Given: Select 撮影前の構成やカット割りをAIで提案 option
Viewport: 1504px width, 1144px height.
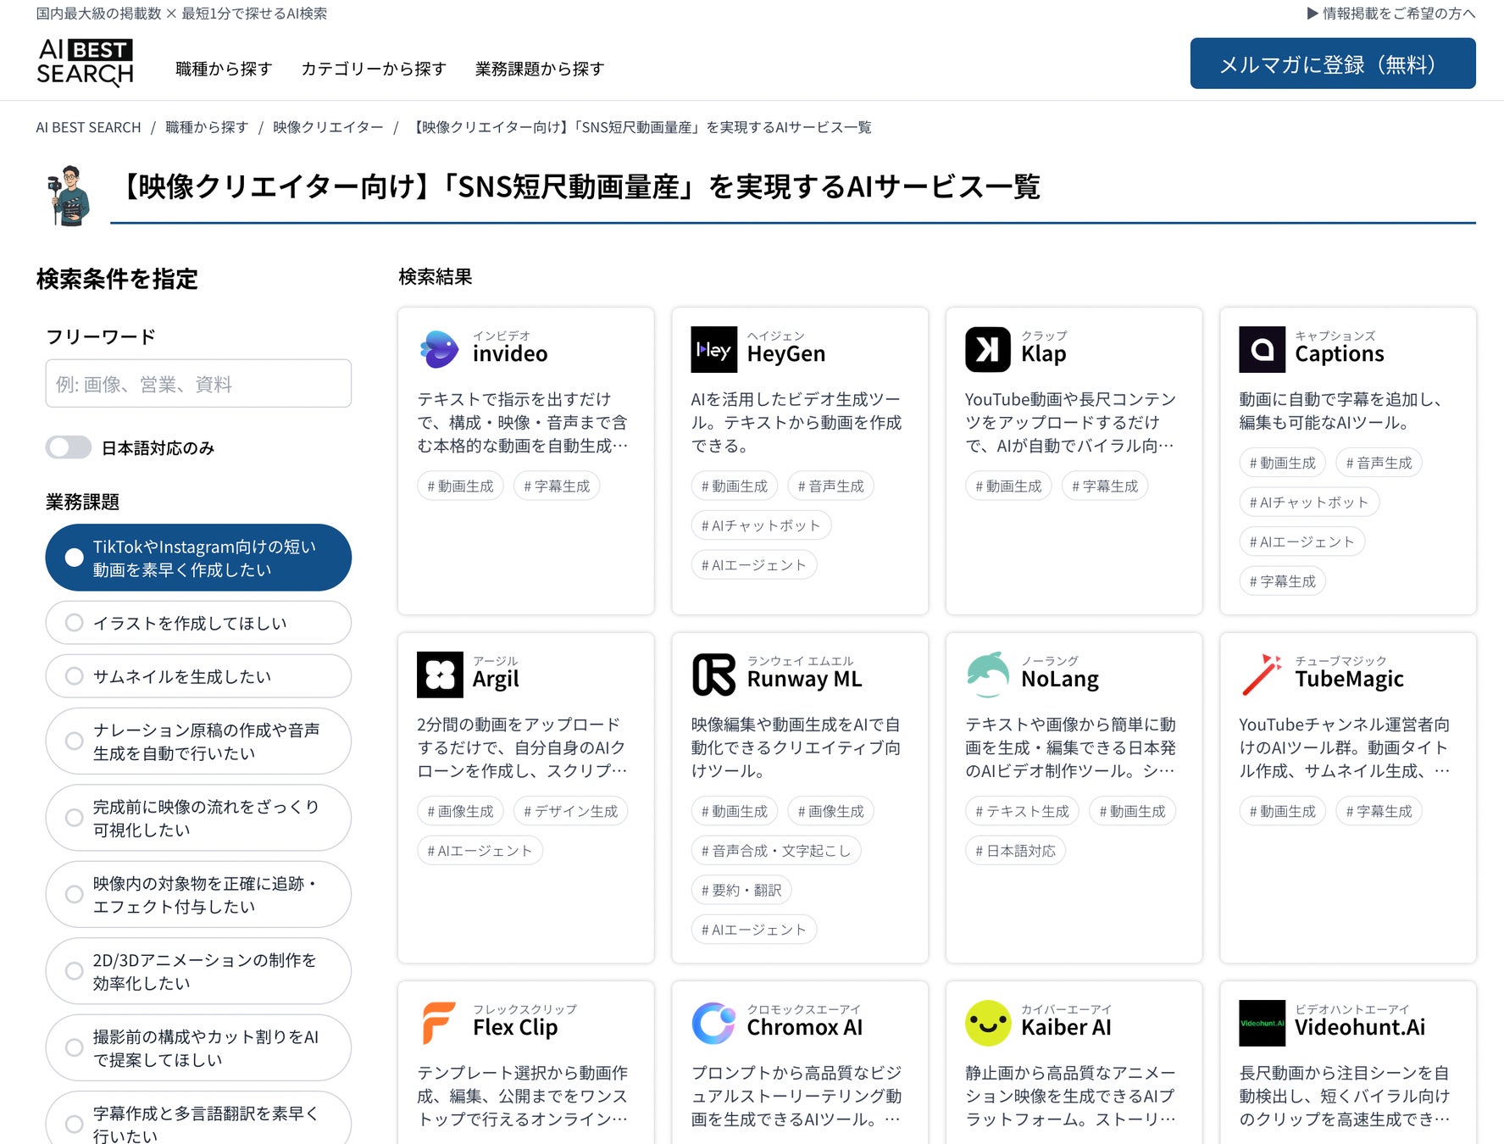Looking at the screenshot, I should pyautogui.click(x=198, y=1047).
